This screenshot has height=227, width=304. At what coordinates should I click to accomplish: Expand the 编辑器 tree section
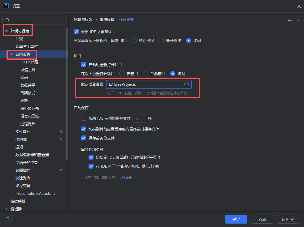coord(7,209)
